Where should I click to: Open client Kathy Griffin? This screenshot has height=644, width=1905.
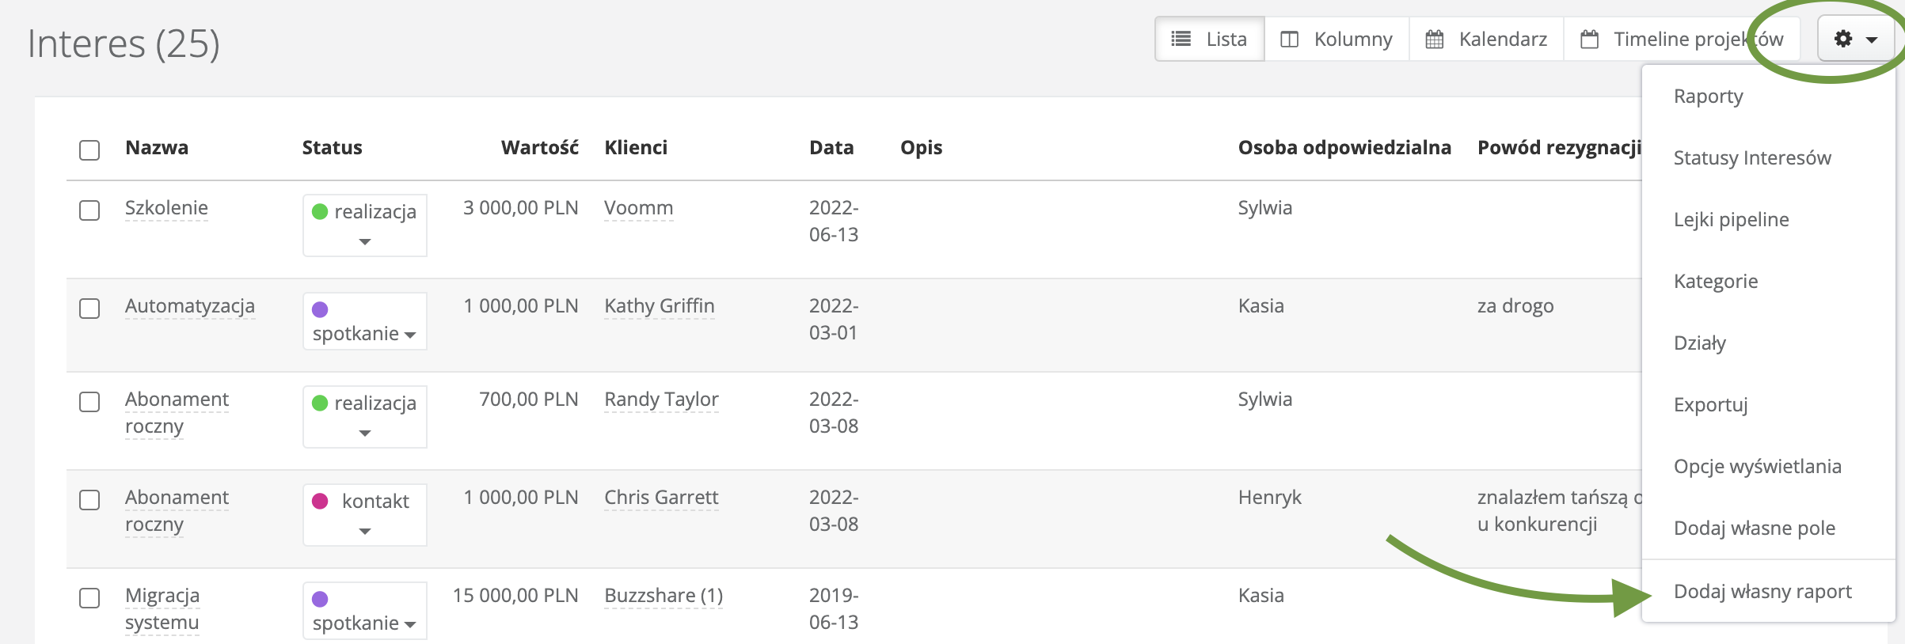(659, 306)
